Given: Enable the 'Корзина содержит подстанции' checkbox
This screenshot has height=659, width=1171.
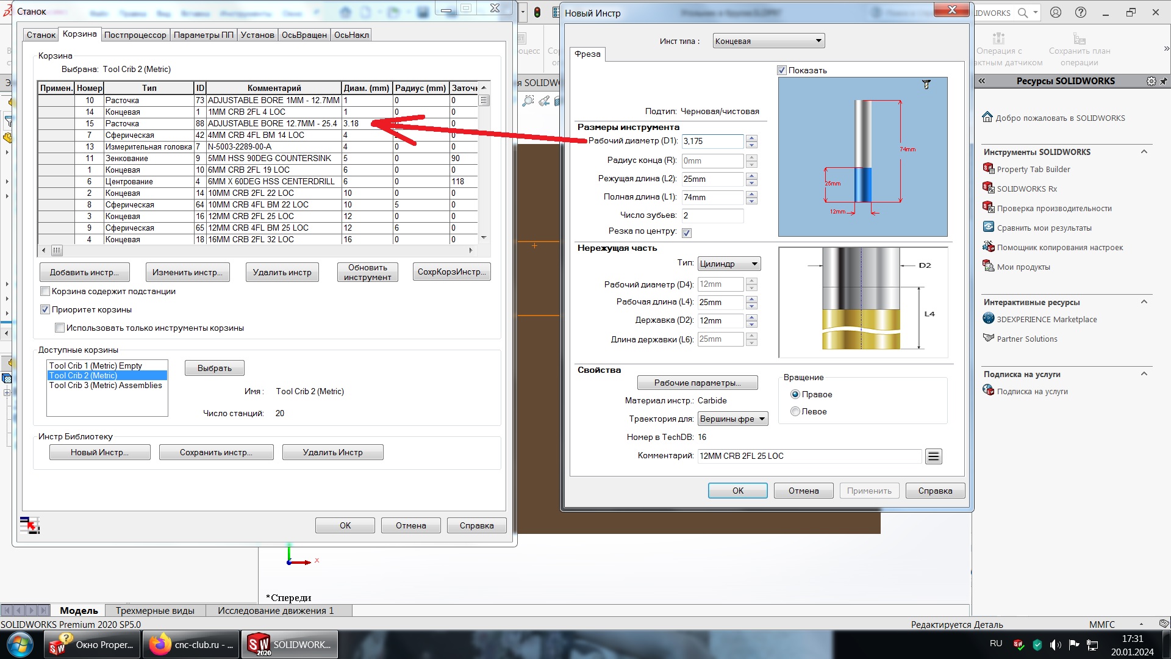Looking at the screenshot, I should click(x=45, y=291).
